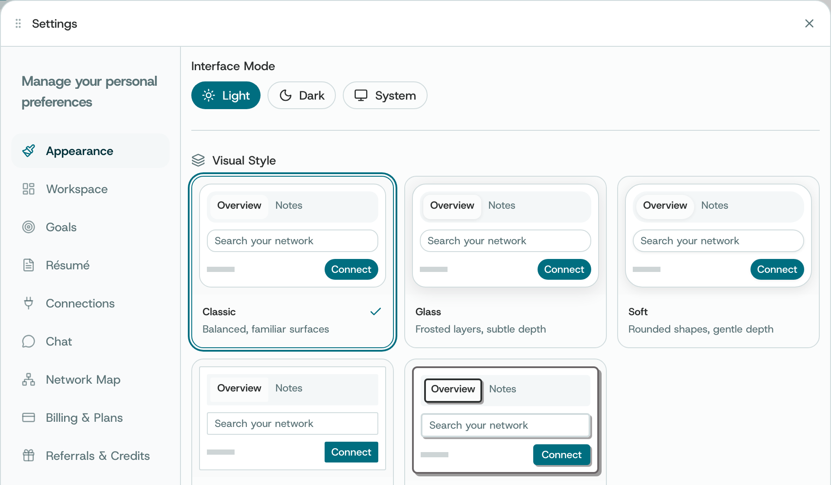
Task: Click Connect button in Glass preview
Action: 564,269
